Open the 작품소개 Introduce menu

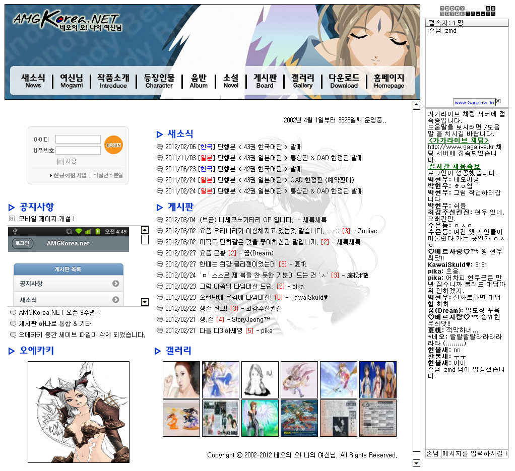coord(113,81)
